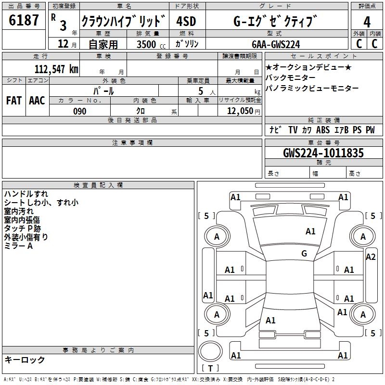Select the inspector note 外装小傷有り

coord(26,237)
